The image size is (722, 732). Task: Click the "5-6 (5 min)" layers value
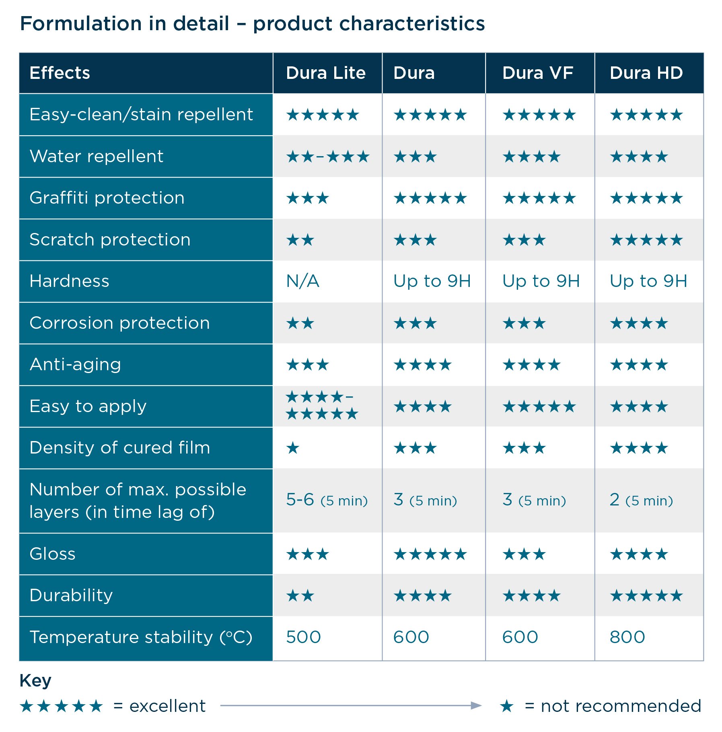[x=327, y=500]
